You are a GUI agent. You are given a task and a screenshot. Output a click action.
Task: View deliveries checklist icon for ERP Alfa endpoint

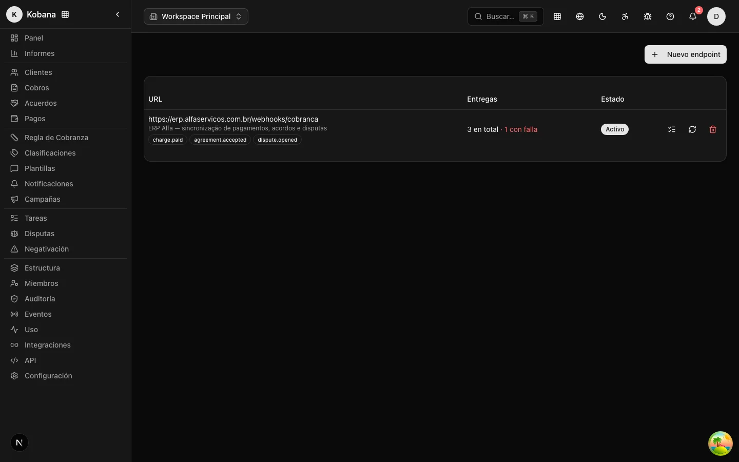672,129
